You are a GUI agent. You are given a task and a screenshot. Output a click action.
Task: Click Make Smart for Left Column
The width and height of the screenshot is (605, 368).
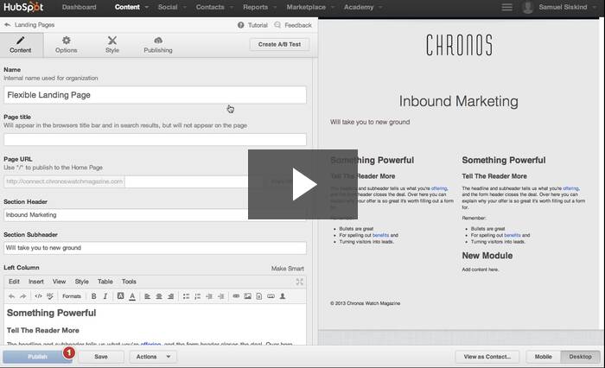pos(288,269)
